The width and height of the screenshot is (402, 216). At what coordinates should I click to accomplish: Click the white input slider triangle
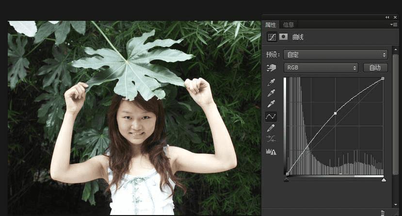384,180
